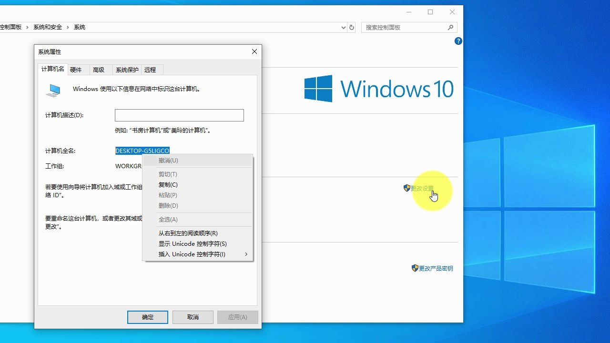Screen dimensions: 610x343
Task: Expand breadcrumb arrow before 系统和安全
Action: [28, 28]
